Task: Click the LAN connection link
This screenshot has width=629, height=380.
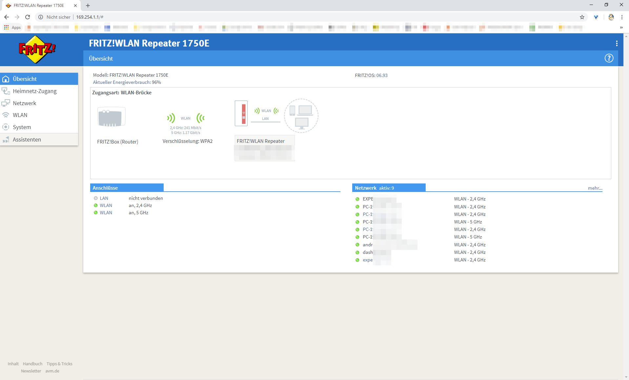Action: 104,198
